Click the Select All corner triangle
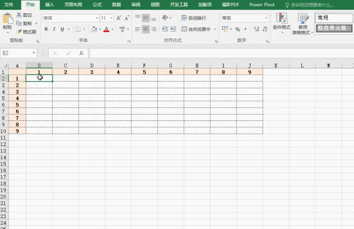This screenshot has height=229, width=354. pos(5,65)
